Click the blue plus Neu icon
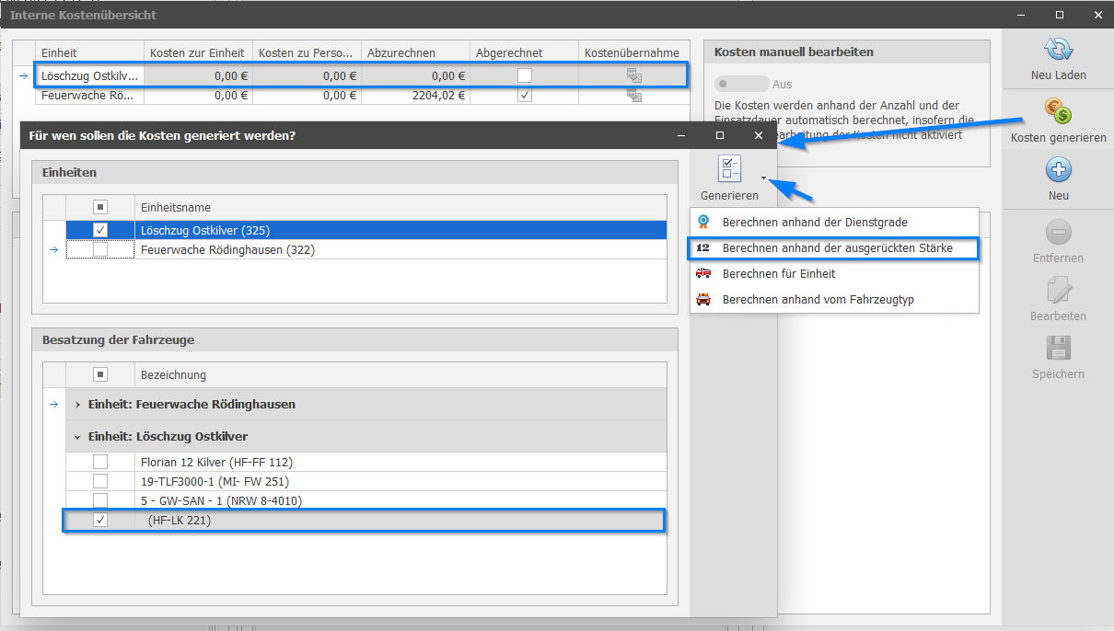 point(1058,170)
